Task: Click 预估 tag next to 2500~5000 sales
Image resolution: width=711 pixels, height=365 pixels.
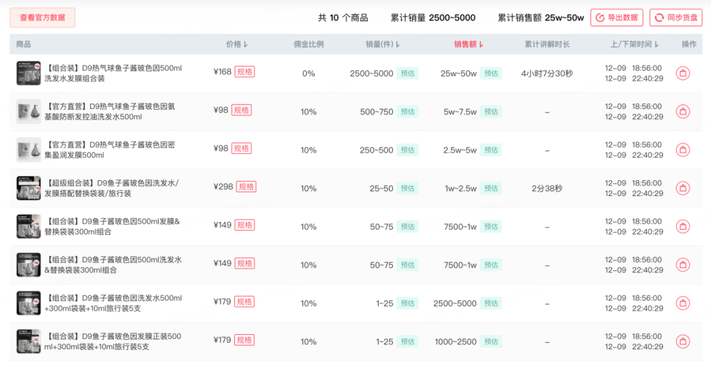Action: coord(408,73)
